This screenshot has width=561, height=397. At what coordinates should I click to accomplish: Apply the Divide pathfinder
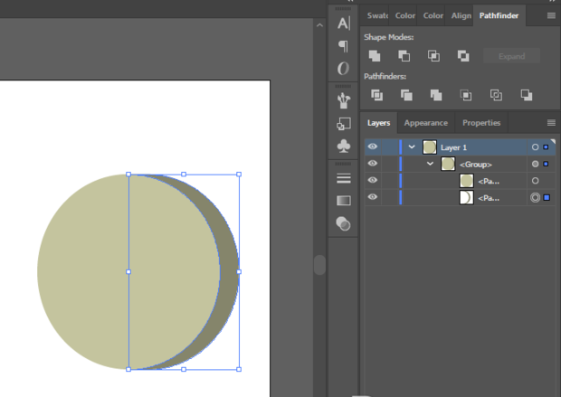(x=376, y=95)
